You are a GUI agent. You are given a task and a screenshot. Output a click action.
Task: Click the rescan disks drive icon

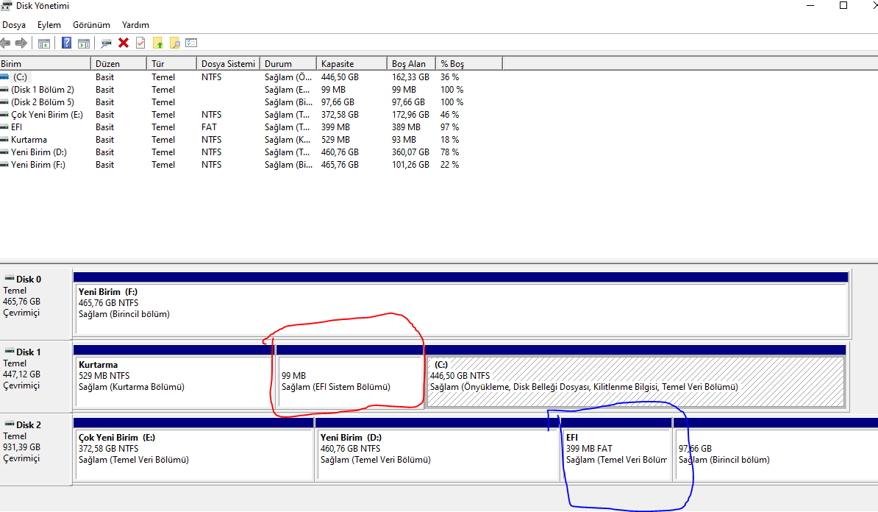(106, 43)
